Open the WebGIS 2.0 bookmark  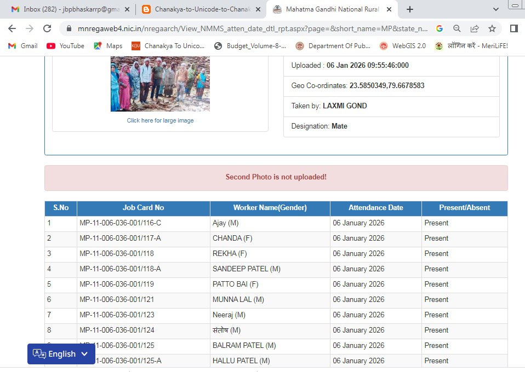tap(402, 46)
